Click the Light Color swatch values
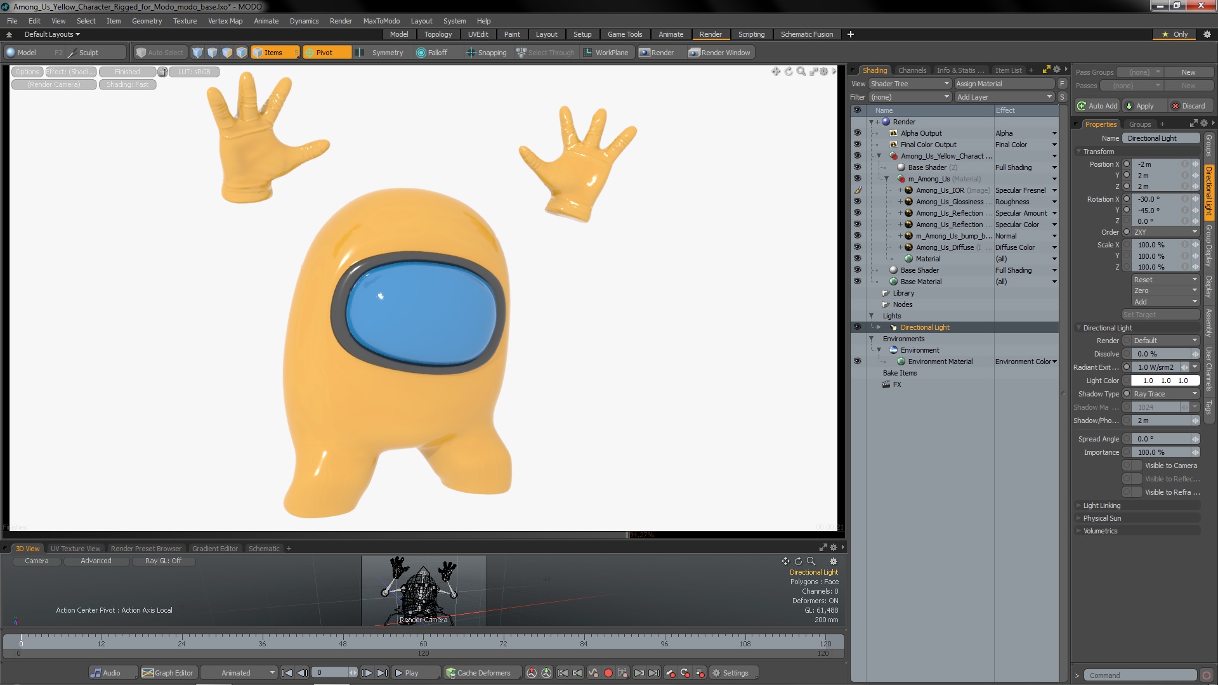This screenshot has width=1218, height=685. 1165,381
